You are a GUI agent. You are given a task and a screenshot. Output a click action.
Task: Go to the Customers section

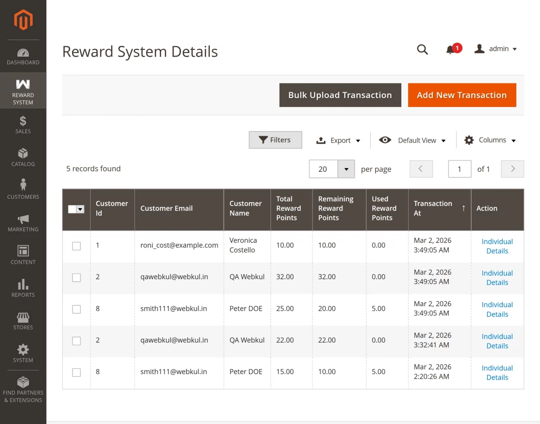click(x=23, y=189)
